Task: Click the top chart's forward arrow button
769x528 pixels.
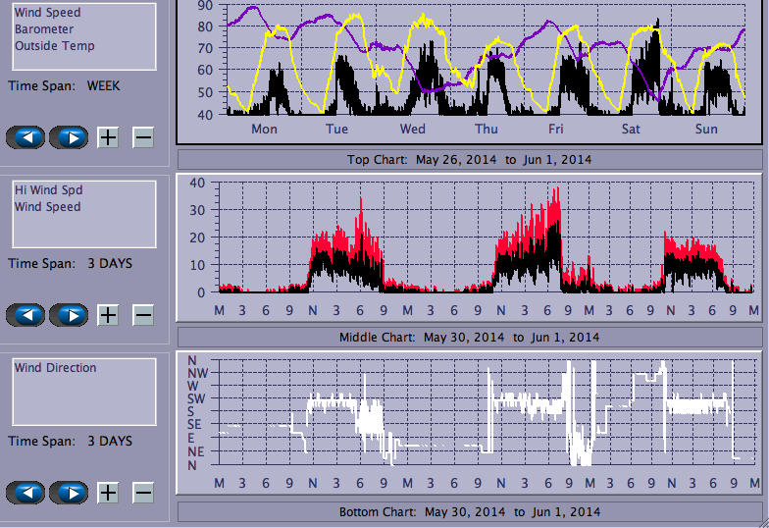Action: 69,137
